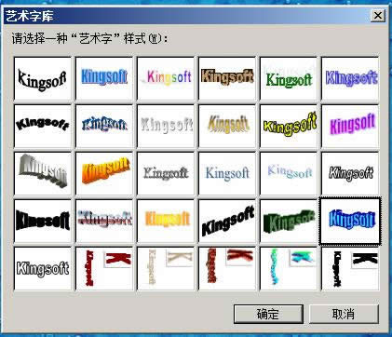
Task: Click the 艺术字库 title bar text
Action: 30,16
